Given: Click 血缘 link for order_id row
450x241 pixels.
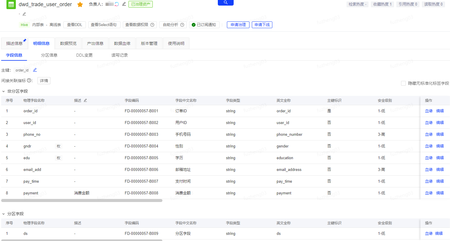Looking at the screenshot, I should [x=429, y=111].
